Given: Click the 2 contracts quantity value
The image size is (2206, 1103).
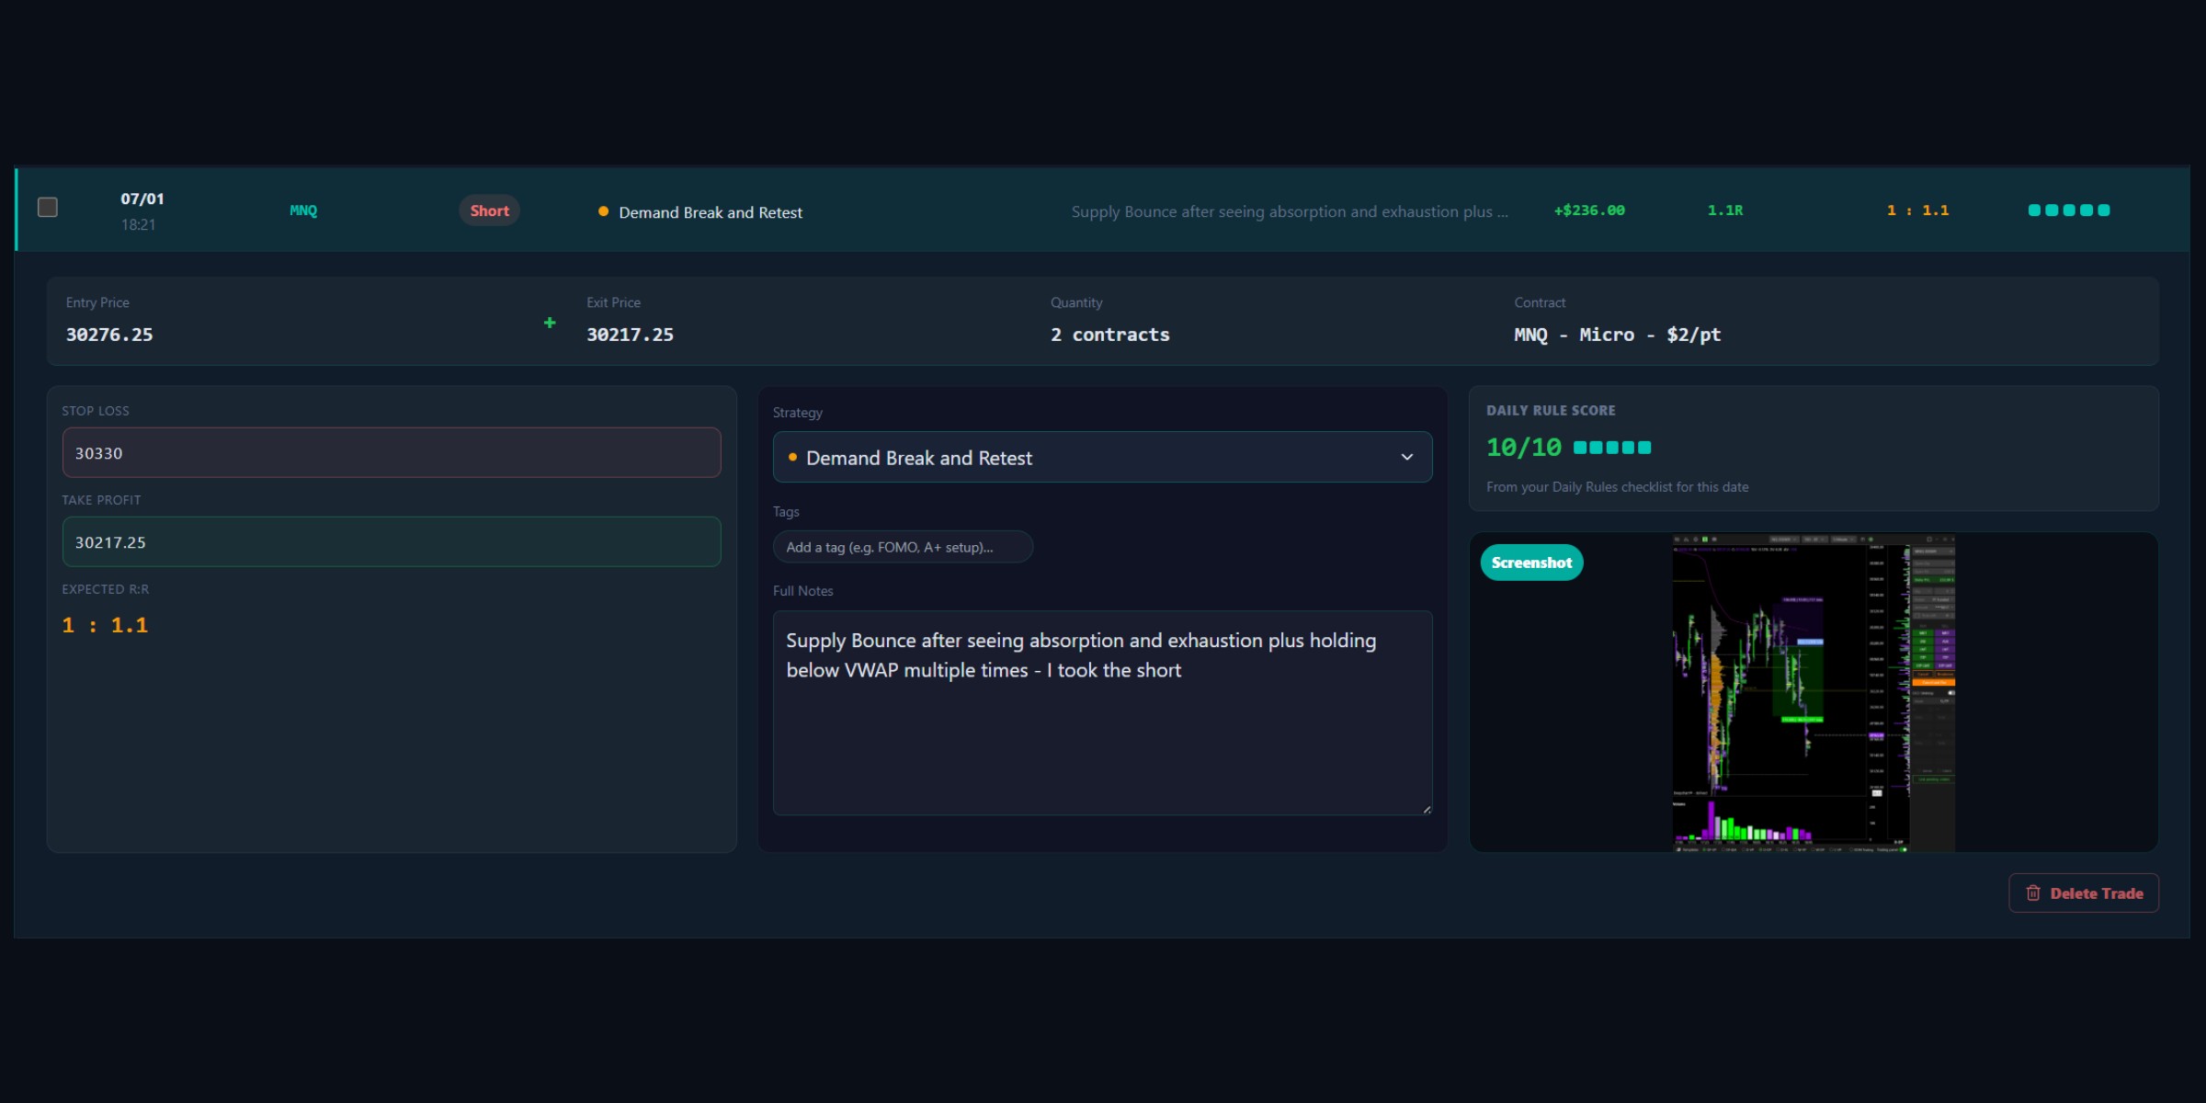Looking at the screenshot, I should pos(1110,335).
